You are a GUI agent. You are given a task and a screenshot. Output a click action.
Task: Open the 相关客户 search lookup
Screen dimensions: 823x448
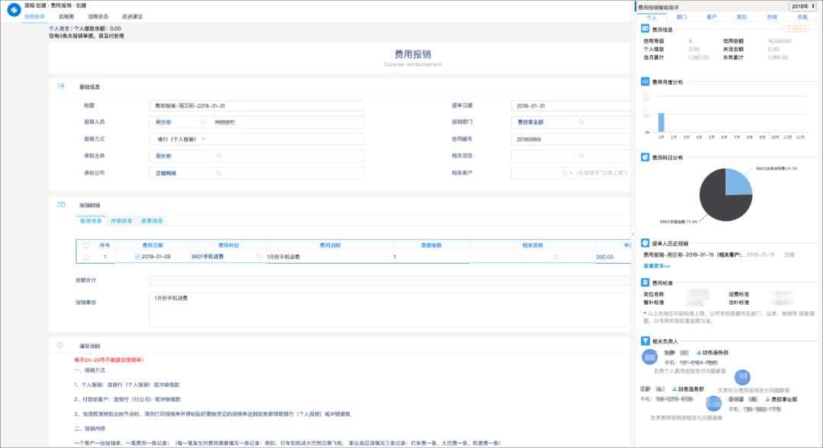click(565, 173)
